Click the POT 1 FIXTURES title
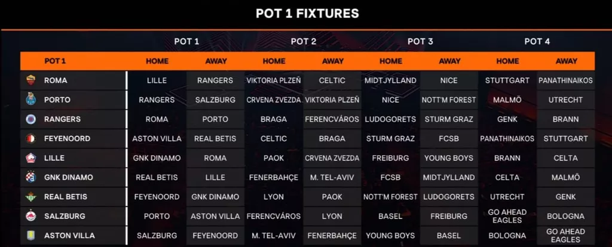 (308, 14)
